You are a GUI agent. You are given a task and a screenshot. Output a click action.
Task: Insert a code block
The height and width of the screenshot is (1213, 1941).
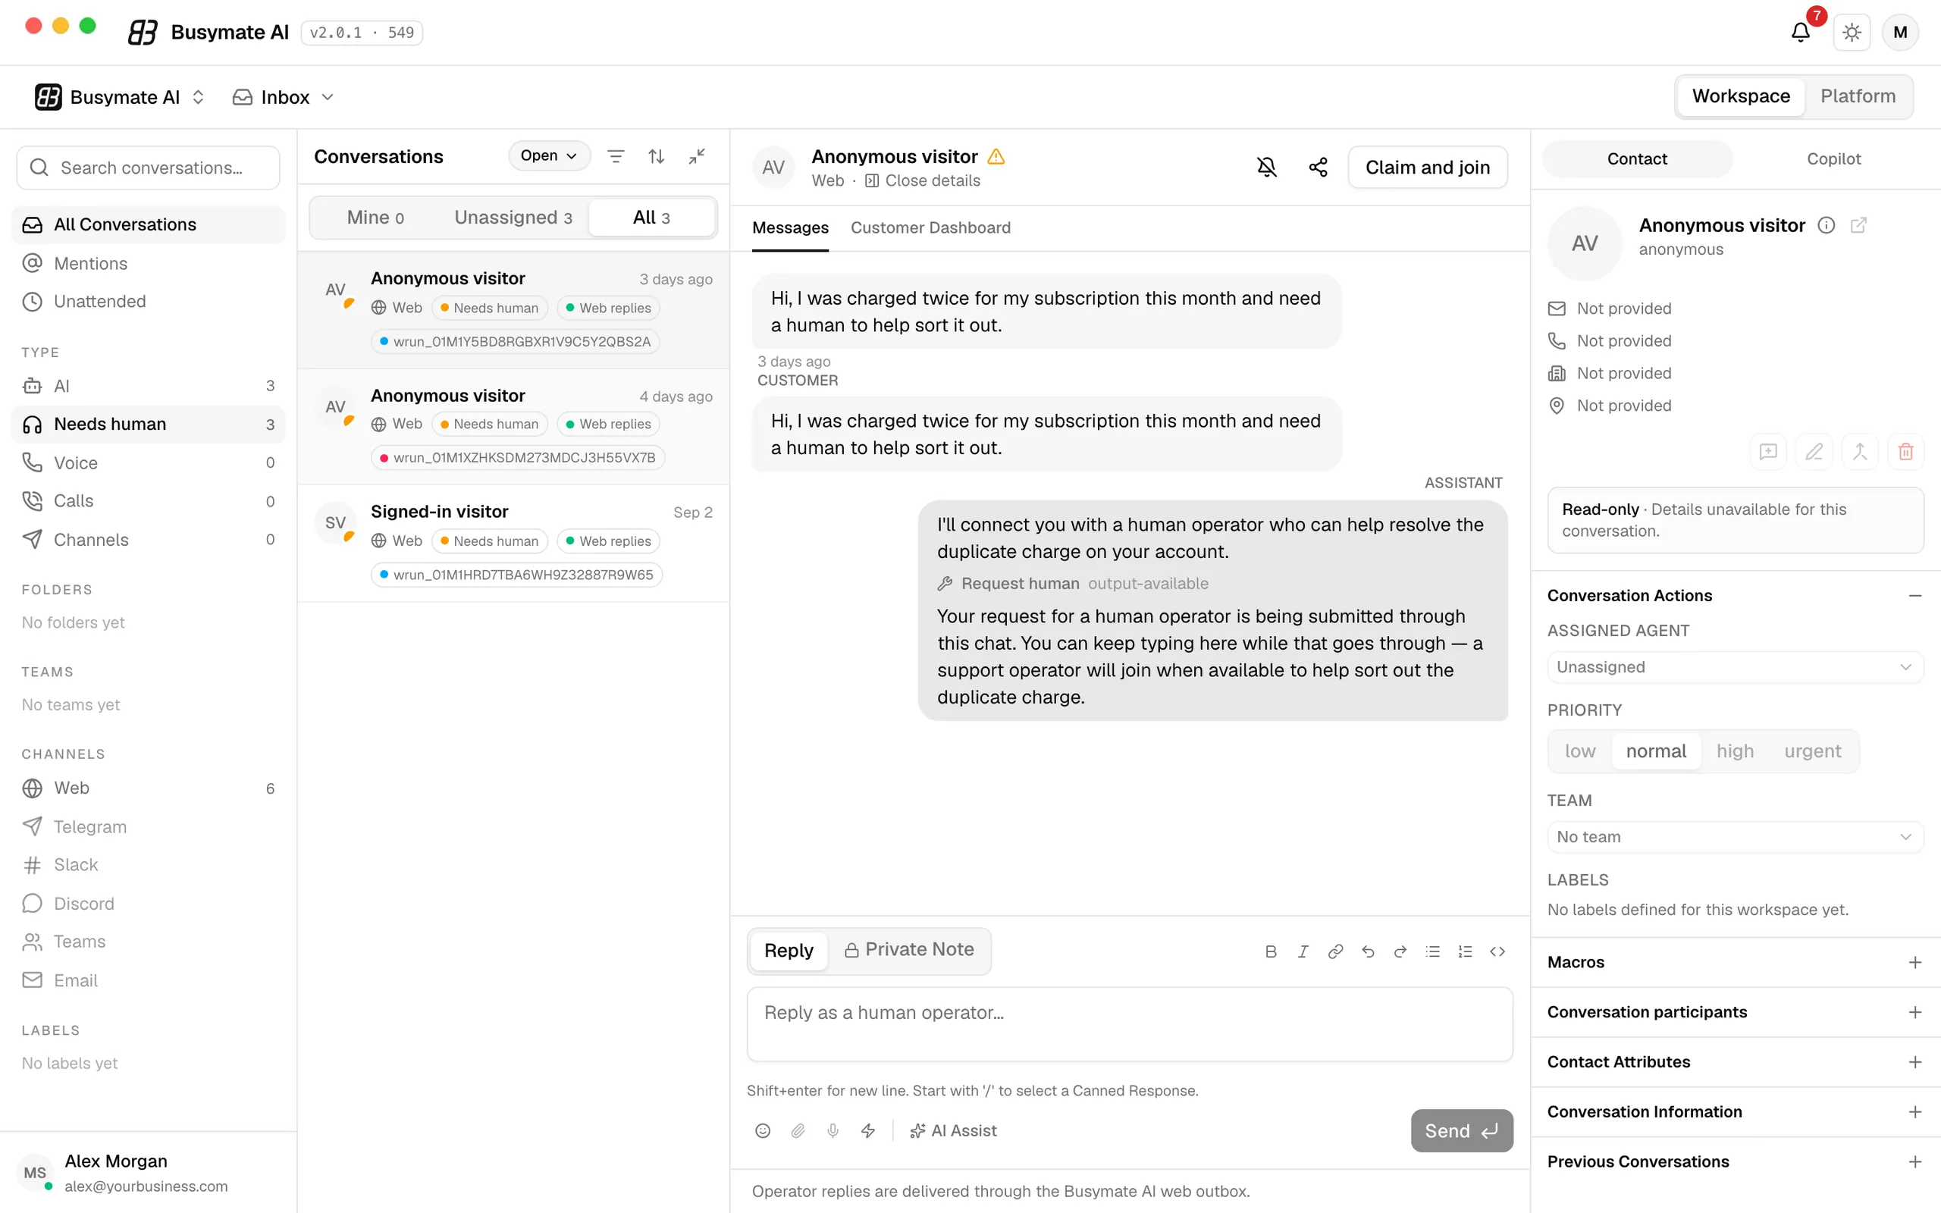1497,951
